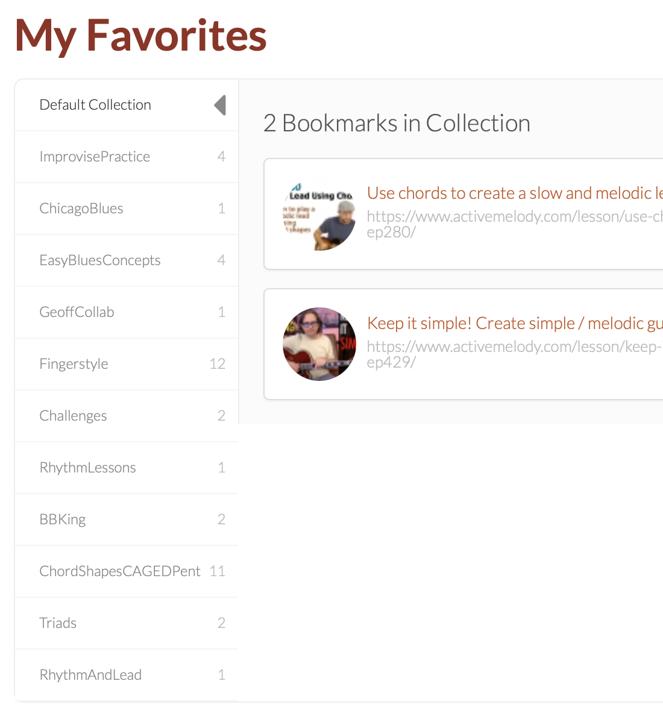Select the RhythmLessons collection
This screenshot has height=722, width=663.
[x=127, y=468]
